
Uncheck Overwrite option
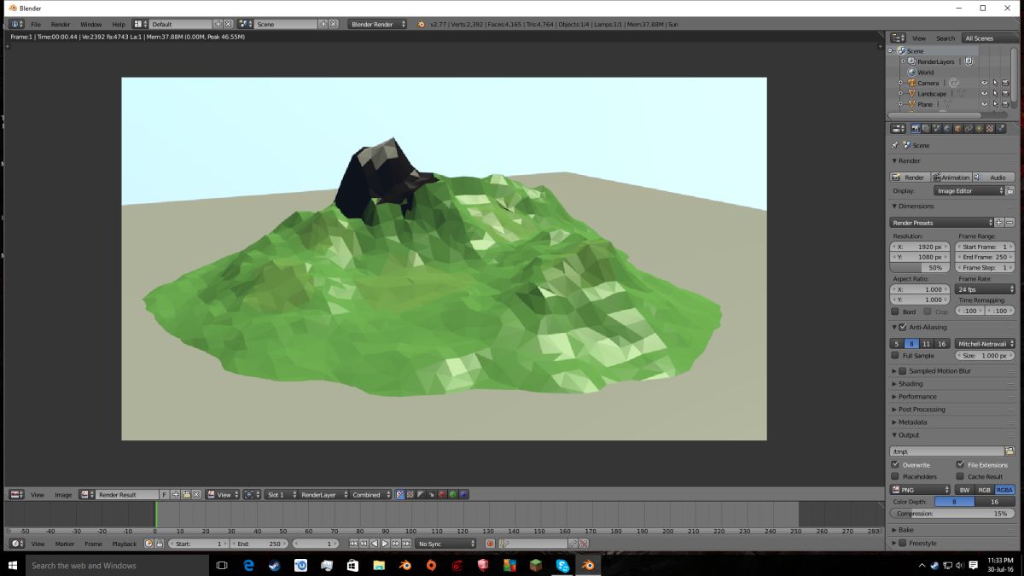(895, 465)
